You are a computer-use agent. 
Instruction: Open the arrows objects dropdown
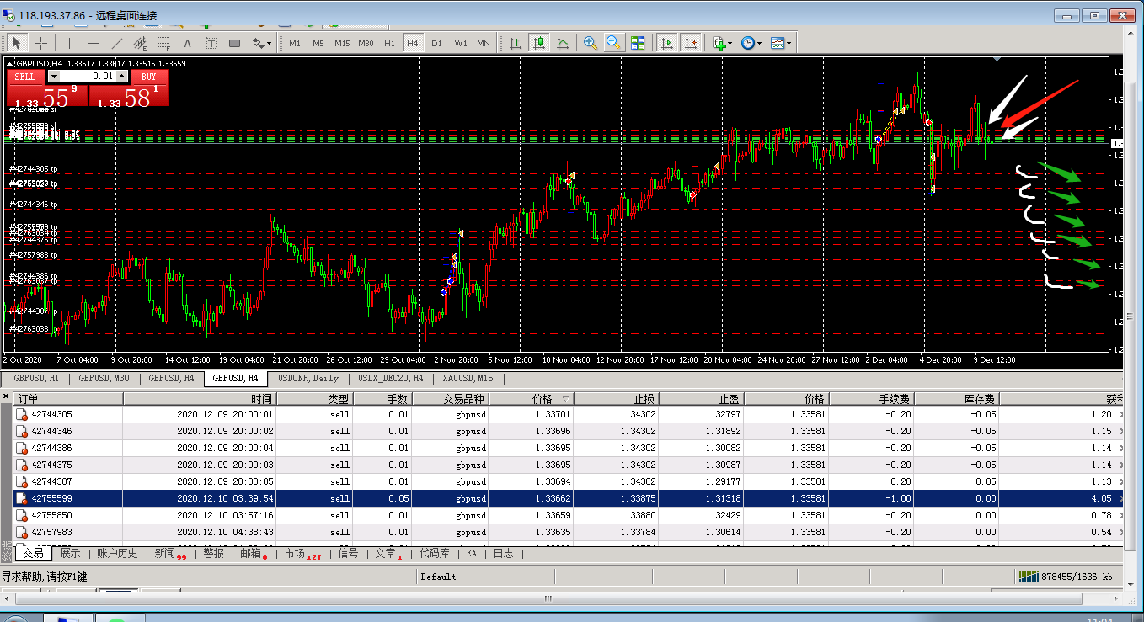pos(262,43)
